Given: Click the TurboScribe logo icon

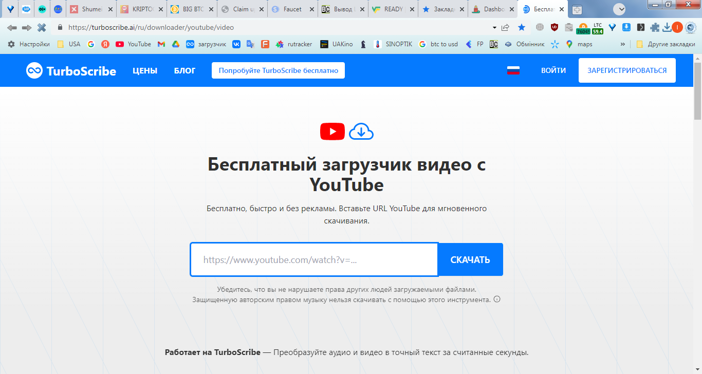Looking at the screenshot, I should [34, 70].
